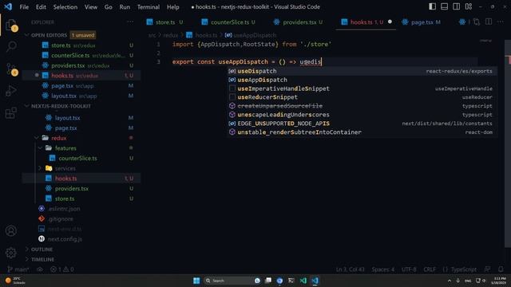
Task: Expand the OUTLINE section
Action: [27, 250]
